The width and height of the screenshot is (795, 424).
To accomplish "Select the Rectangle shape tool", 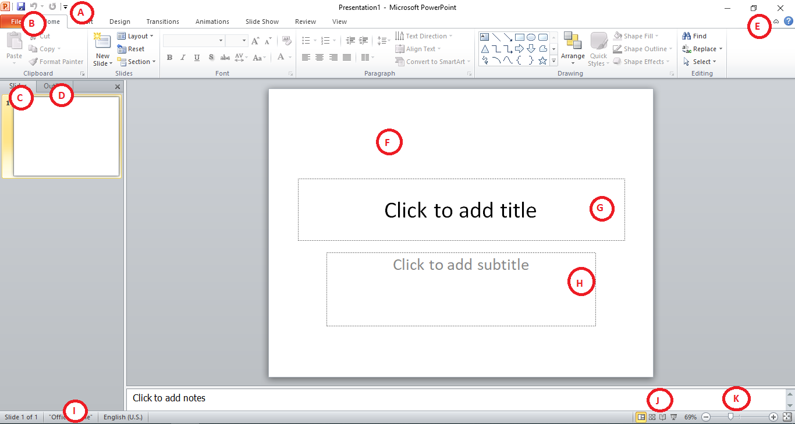I will (x=520, y=36).
